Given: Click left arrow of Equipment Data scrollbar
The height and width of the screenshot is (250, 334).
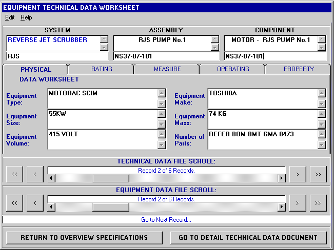Looking at the screenshot, I should click(51, 207).
